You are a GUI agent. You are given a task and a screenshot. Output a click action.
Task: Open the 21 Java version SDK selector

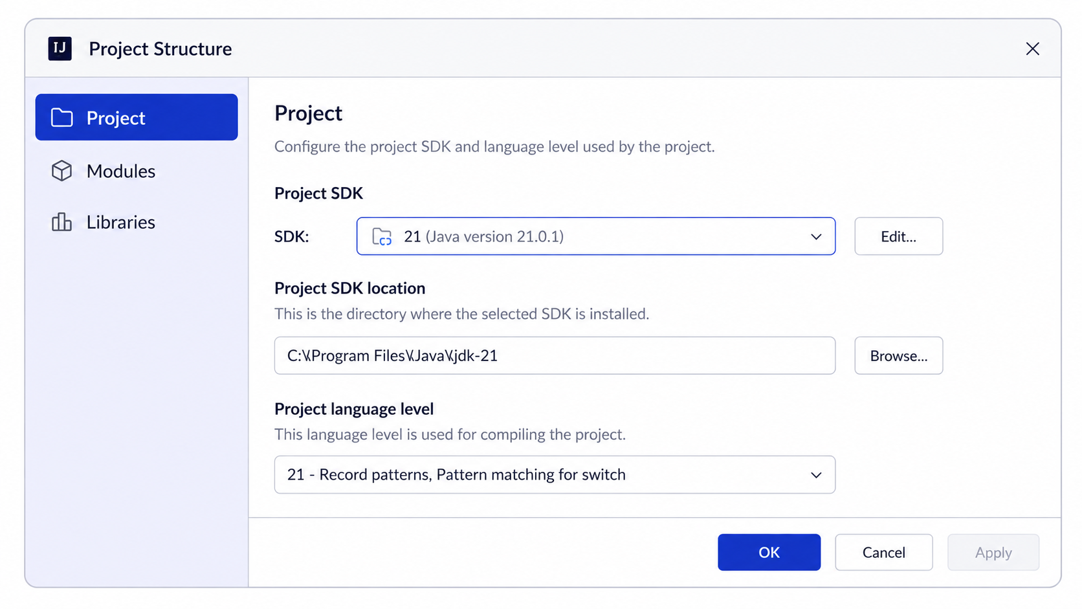click(595, 236)
